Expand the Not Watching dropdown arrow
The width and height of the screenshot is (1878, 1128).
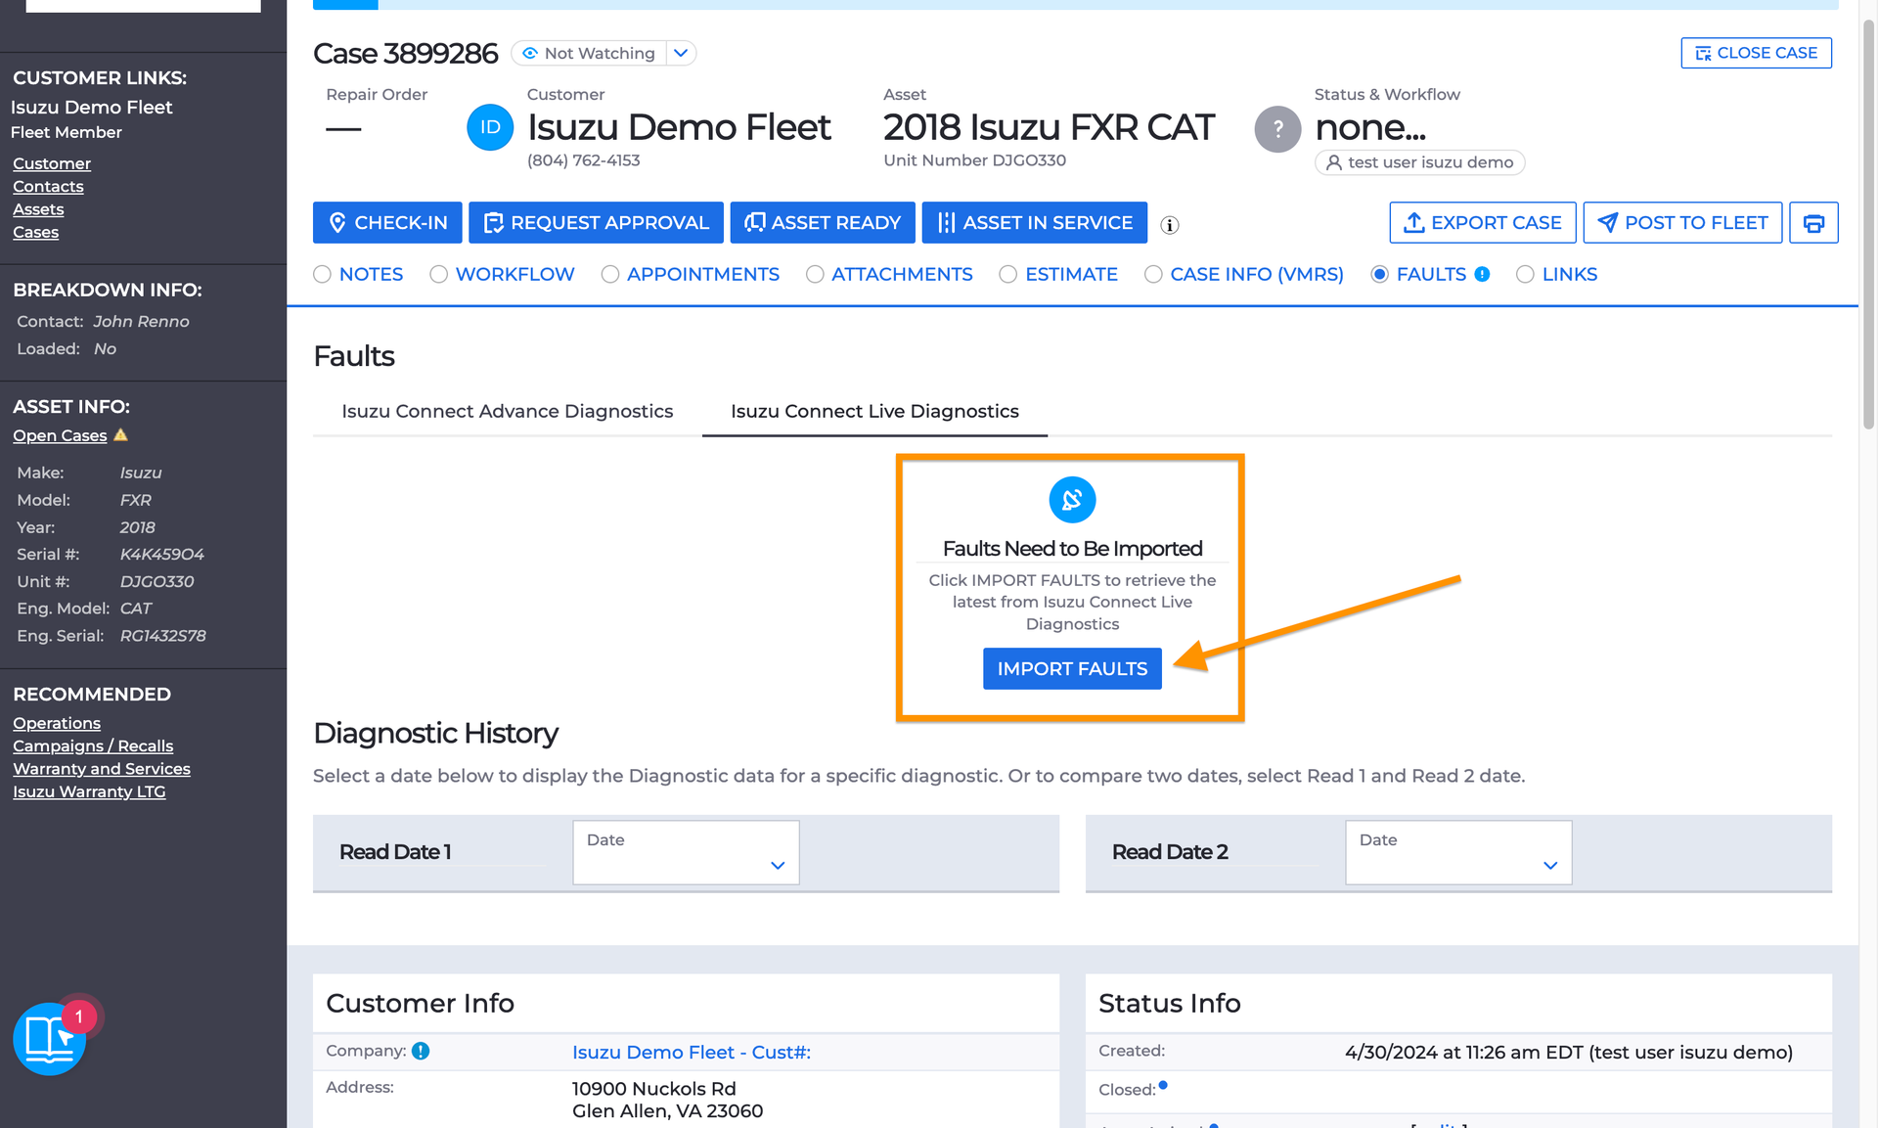tap(681, 53)
